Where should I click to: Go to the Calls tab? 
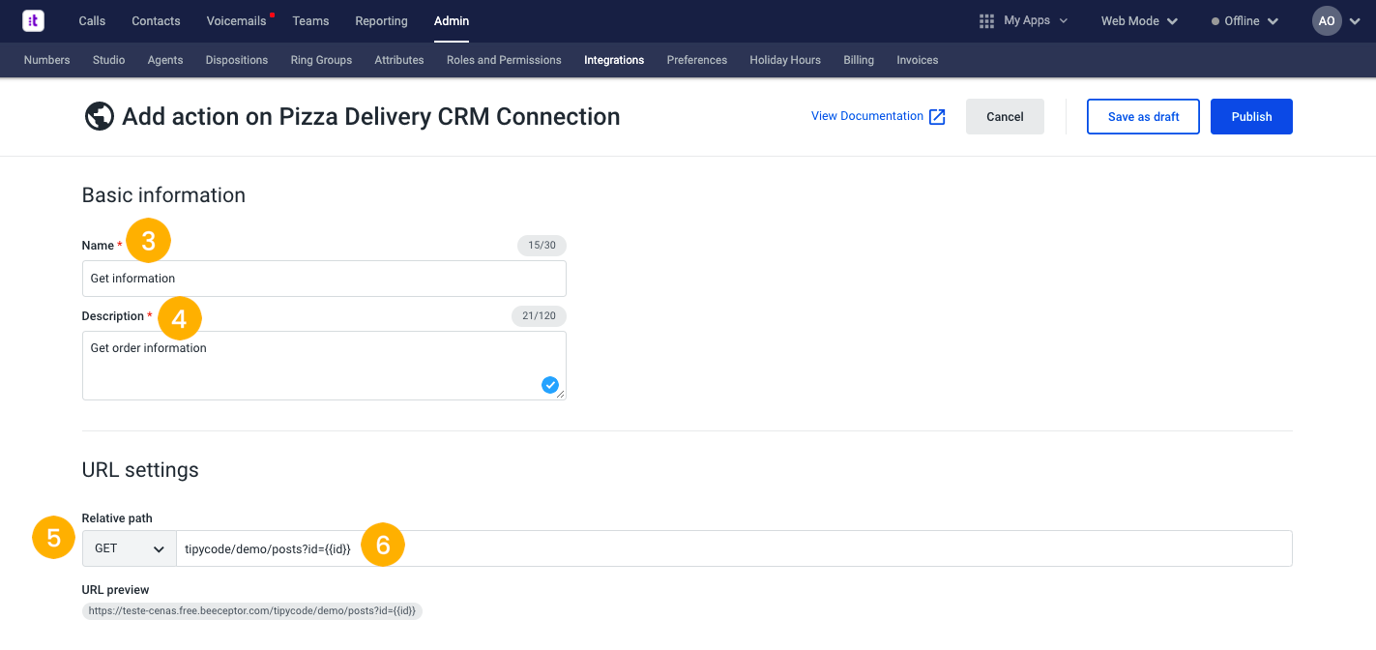(x=92, y=20)
